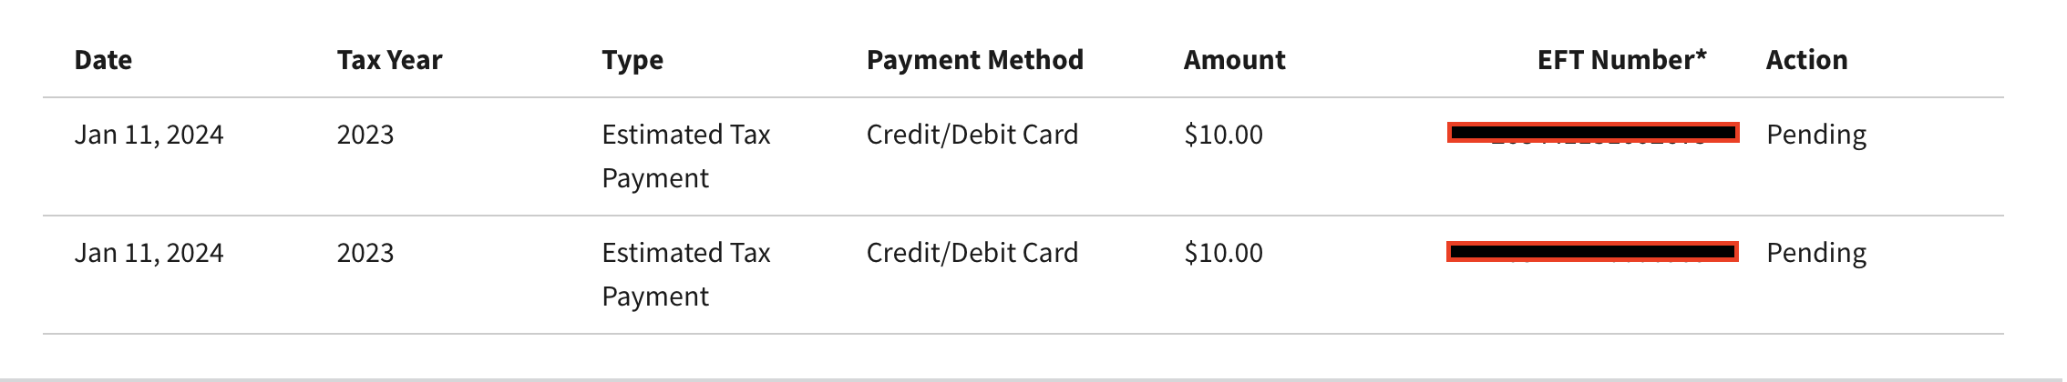Click first row's $10.00 amount
The width and height of the screenshot is (2067, 382).
coord(1223,135)
